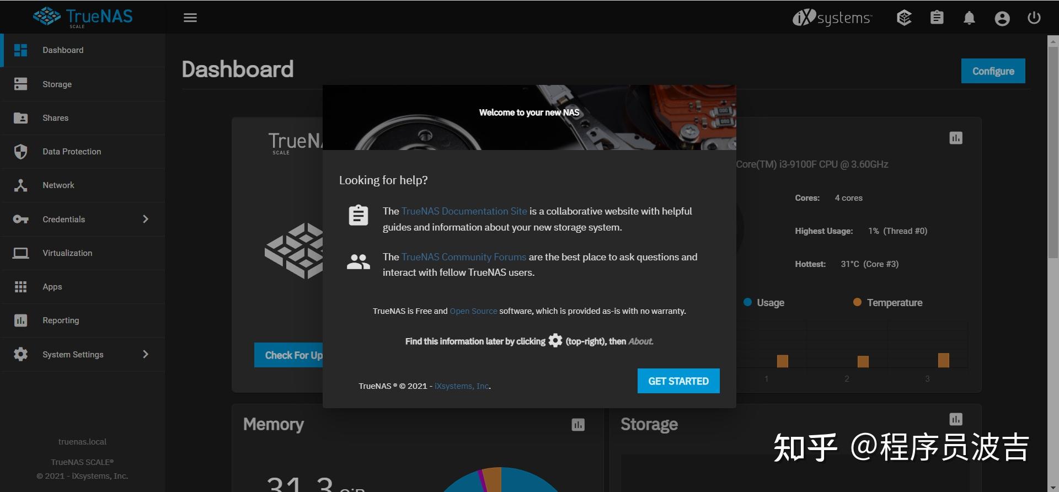
Task: Click the Dashboard icon in sidebar
Action: (x=20, y=50)
